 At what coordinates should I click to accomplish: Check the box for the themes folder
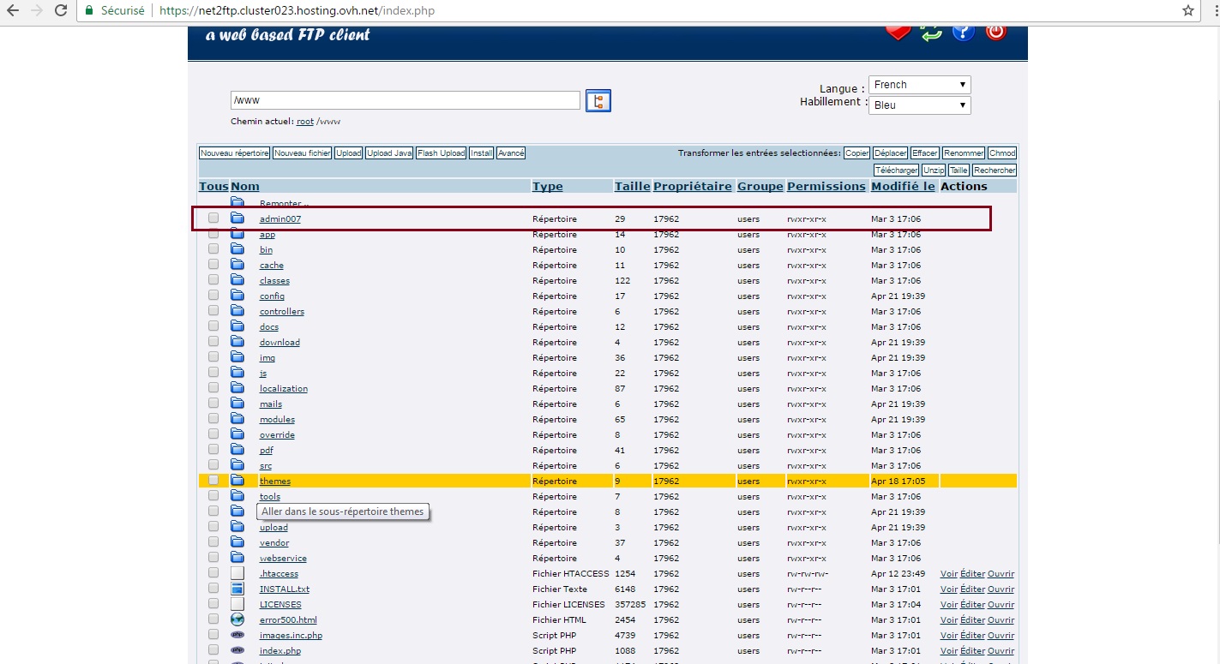[213, 481]
